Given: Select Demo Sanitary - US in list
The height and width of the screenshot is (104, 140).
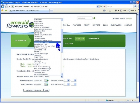Looking at the screenshot, I should pos(47,44).
